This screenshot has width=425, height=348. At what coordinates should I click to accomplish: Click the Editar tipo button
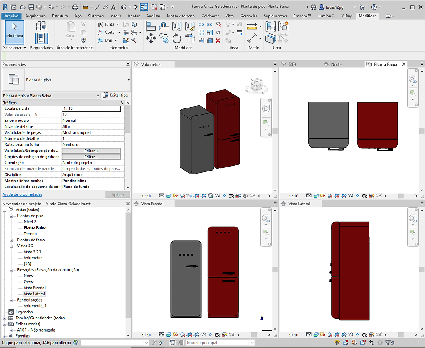pyautogui.click(x=115, y=95)
